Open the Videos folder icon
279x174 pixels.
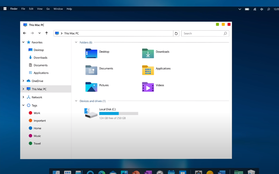pos(148,87)
